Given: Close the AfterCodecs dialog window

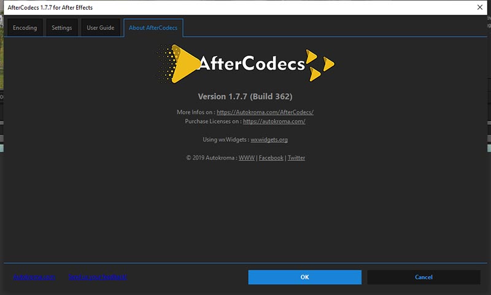Looking at the screenshot, I should coord(480,7).
